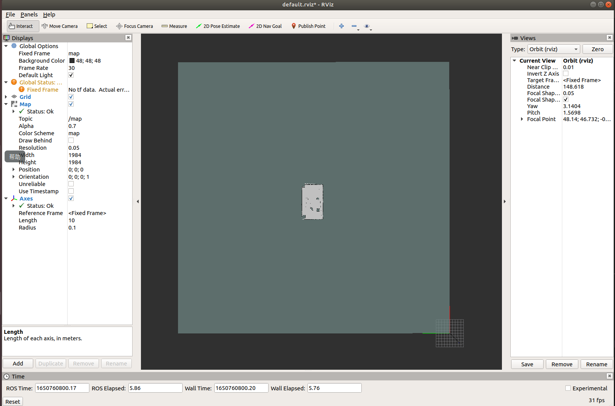Image resolution: width=615 pixels, height=406 pixels.
Task: Click the Focus Camera tool
Action: pos(134,26)
